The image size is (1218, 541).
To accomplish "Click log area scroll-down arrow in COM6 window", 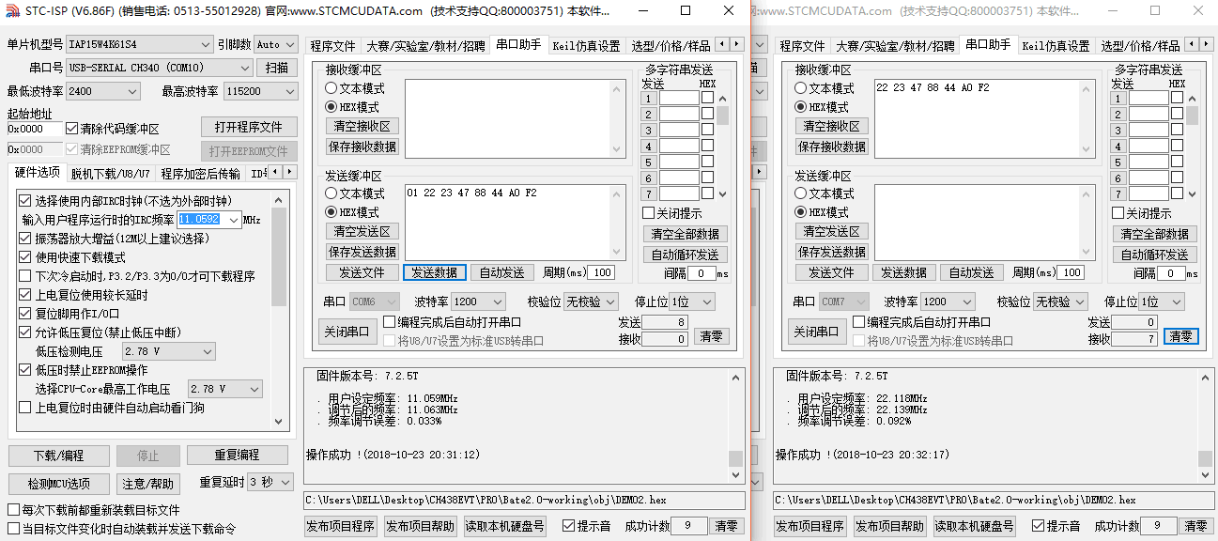I will tap(735, 477).
